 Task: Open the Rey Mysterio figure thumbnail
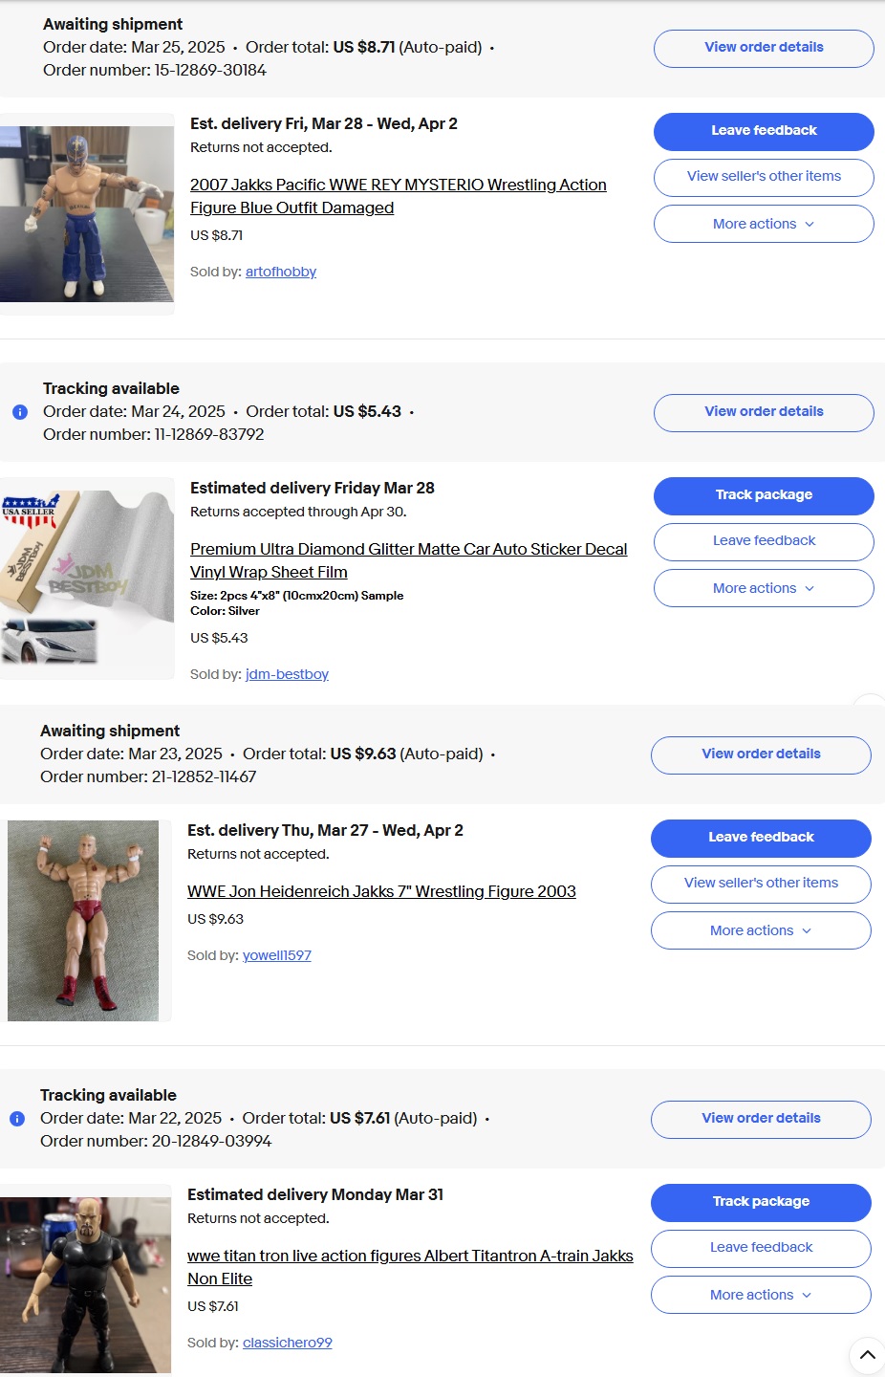click(87, 214)
